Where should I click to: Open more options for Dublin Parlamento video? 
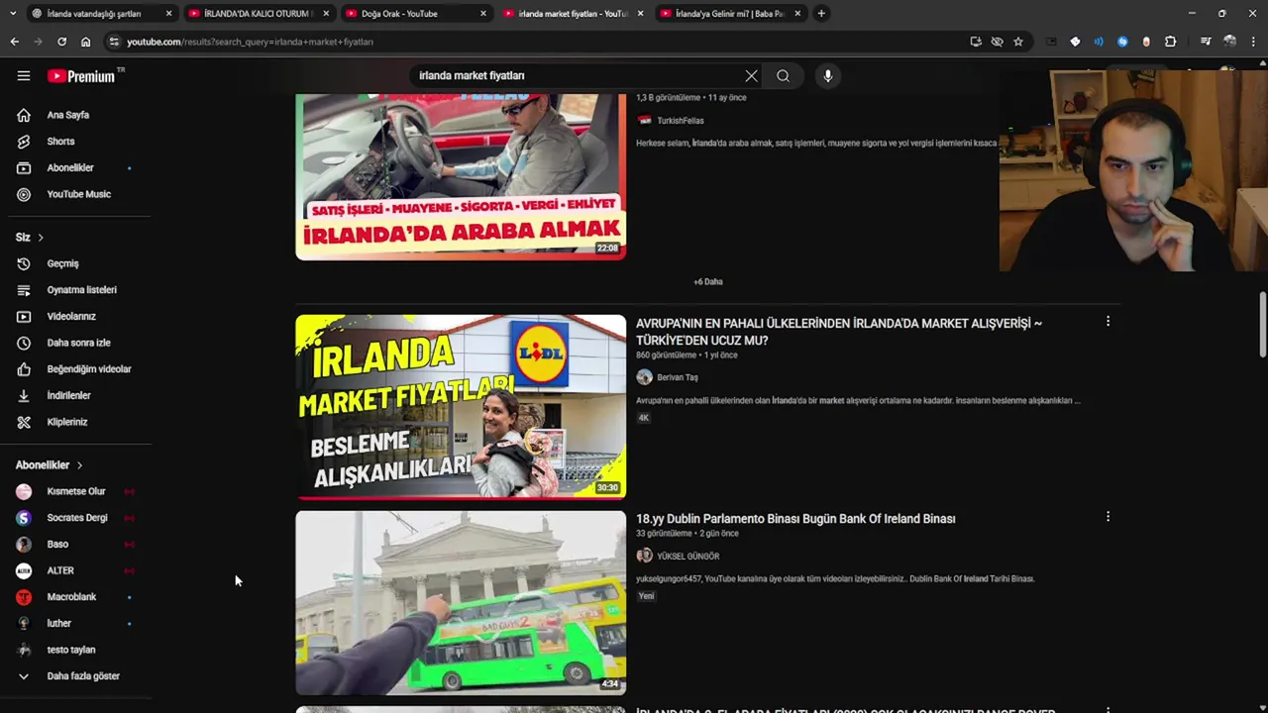(x=1108, y=516)
